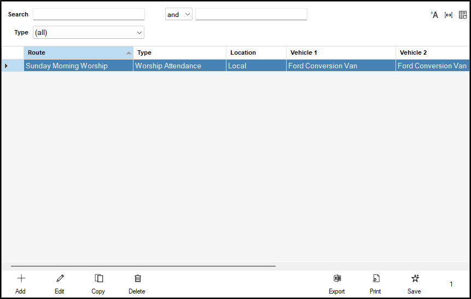Edit the selected route using the pencil icon
Viewport: 471px width, 299px height.
(x=60, y=283)
